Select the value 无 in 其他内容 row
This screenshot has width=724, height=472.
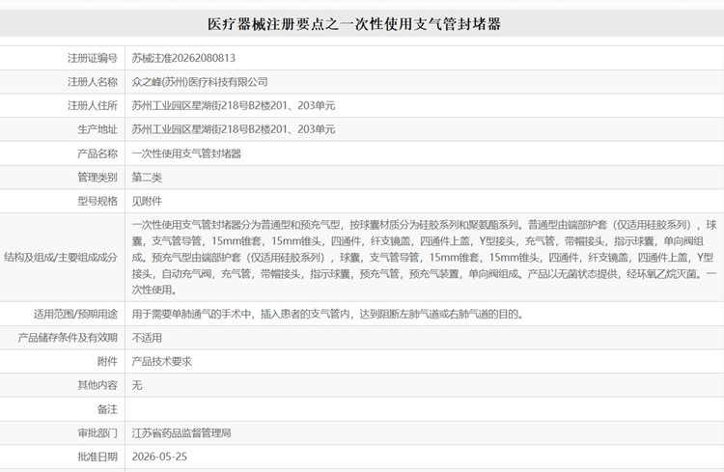(x=137, y=385)
